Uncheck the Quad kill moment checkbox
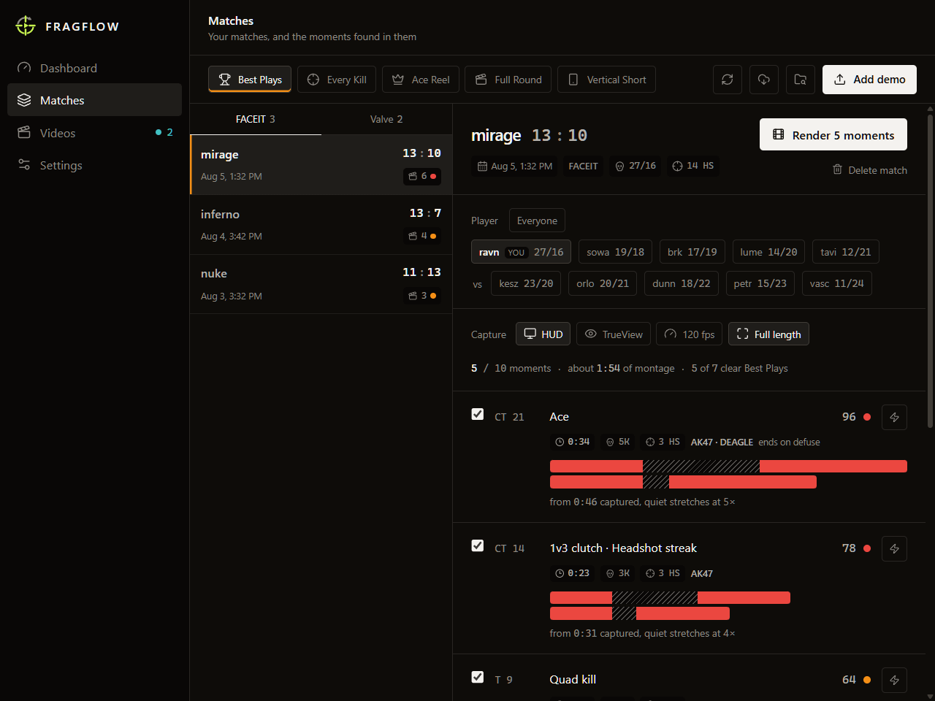The image size is (935, 701). (478, 677)
